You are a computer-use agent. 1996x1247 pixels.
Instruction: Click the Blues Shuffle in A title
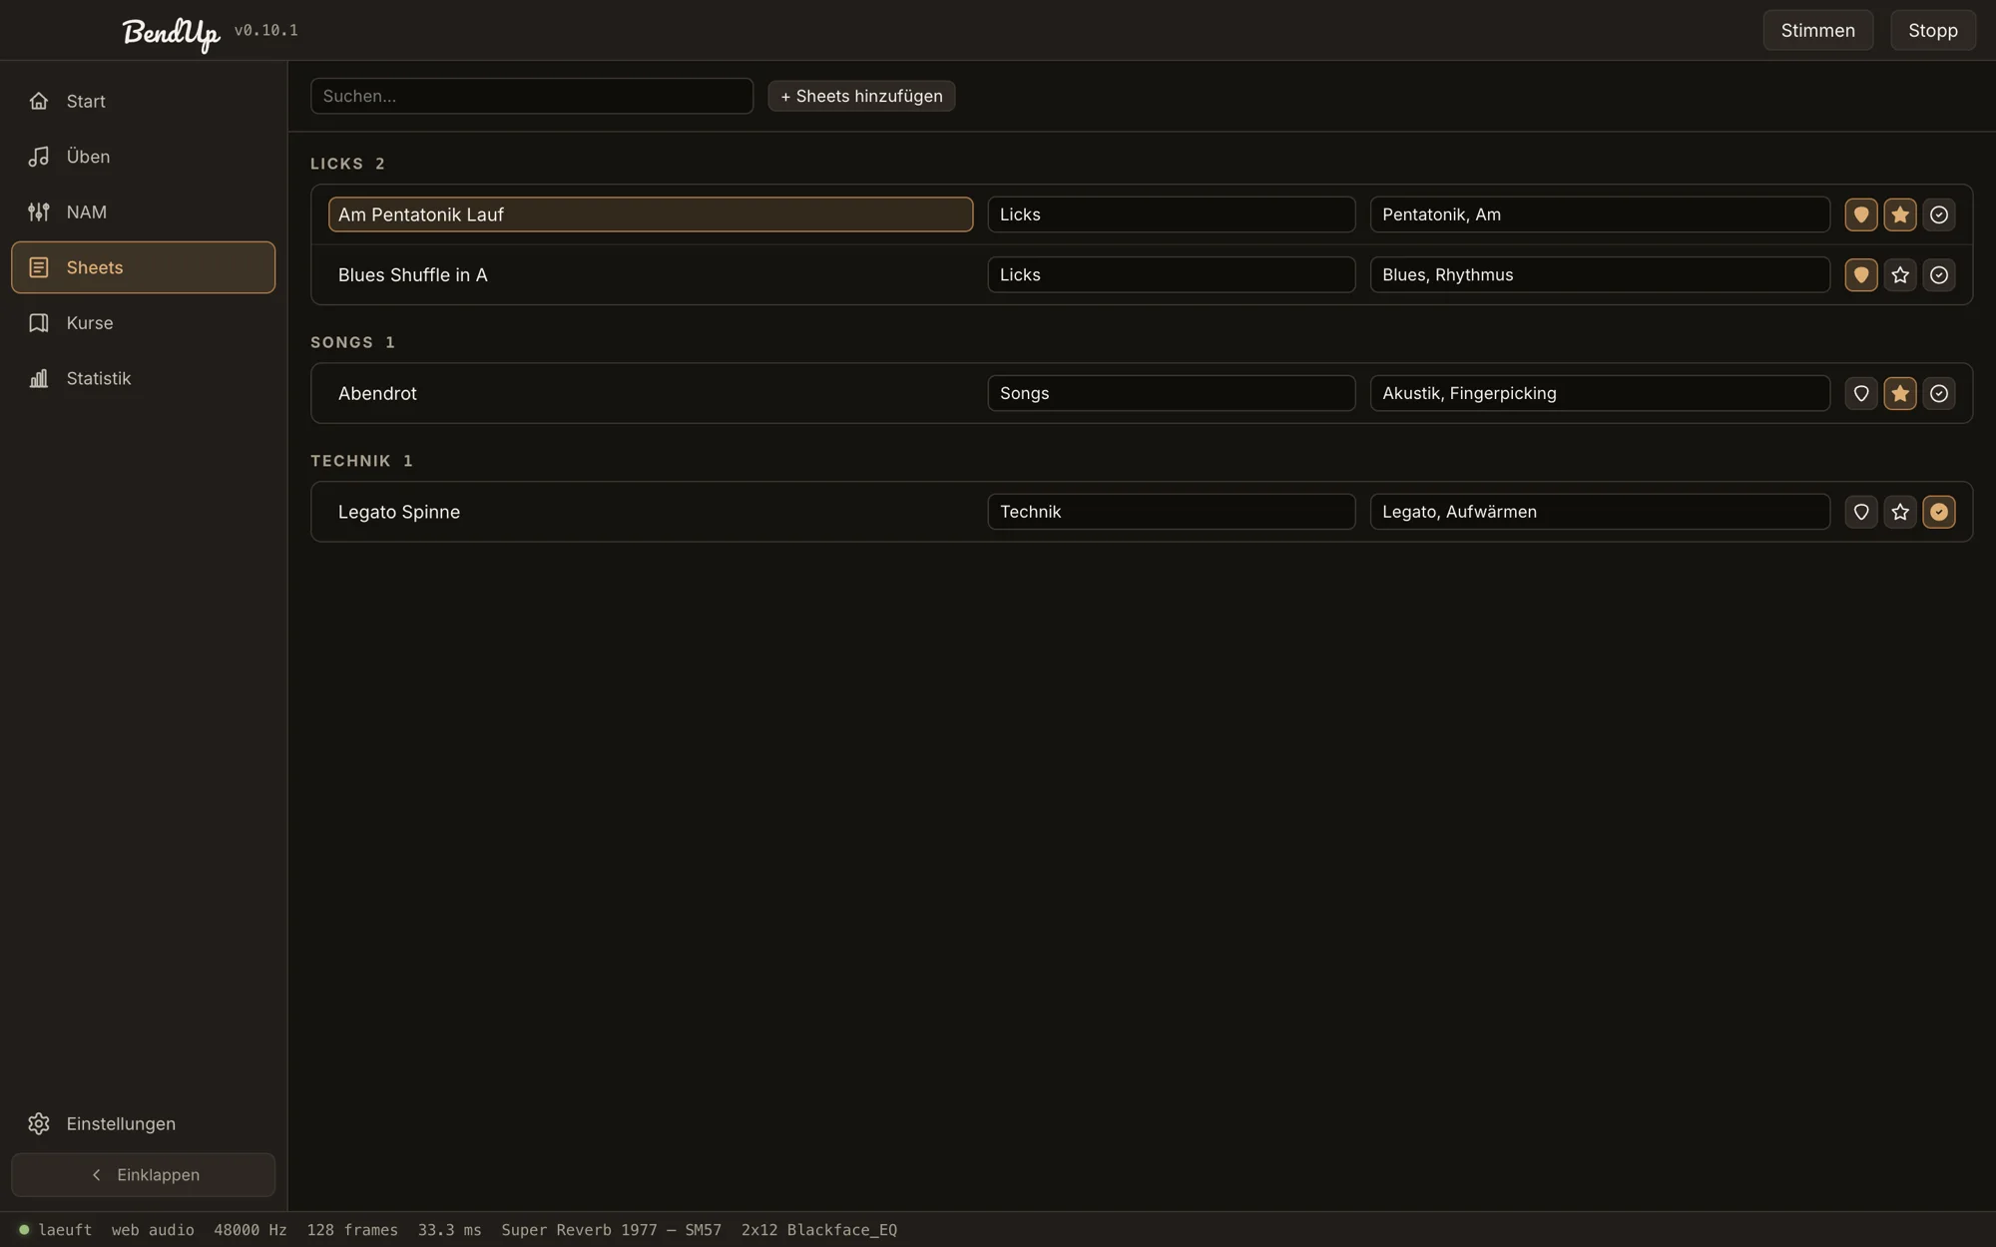pos(651,274)
